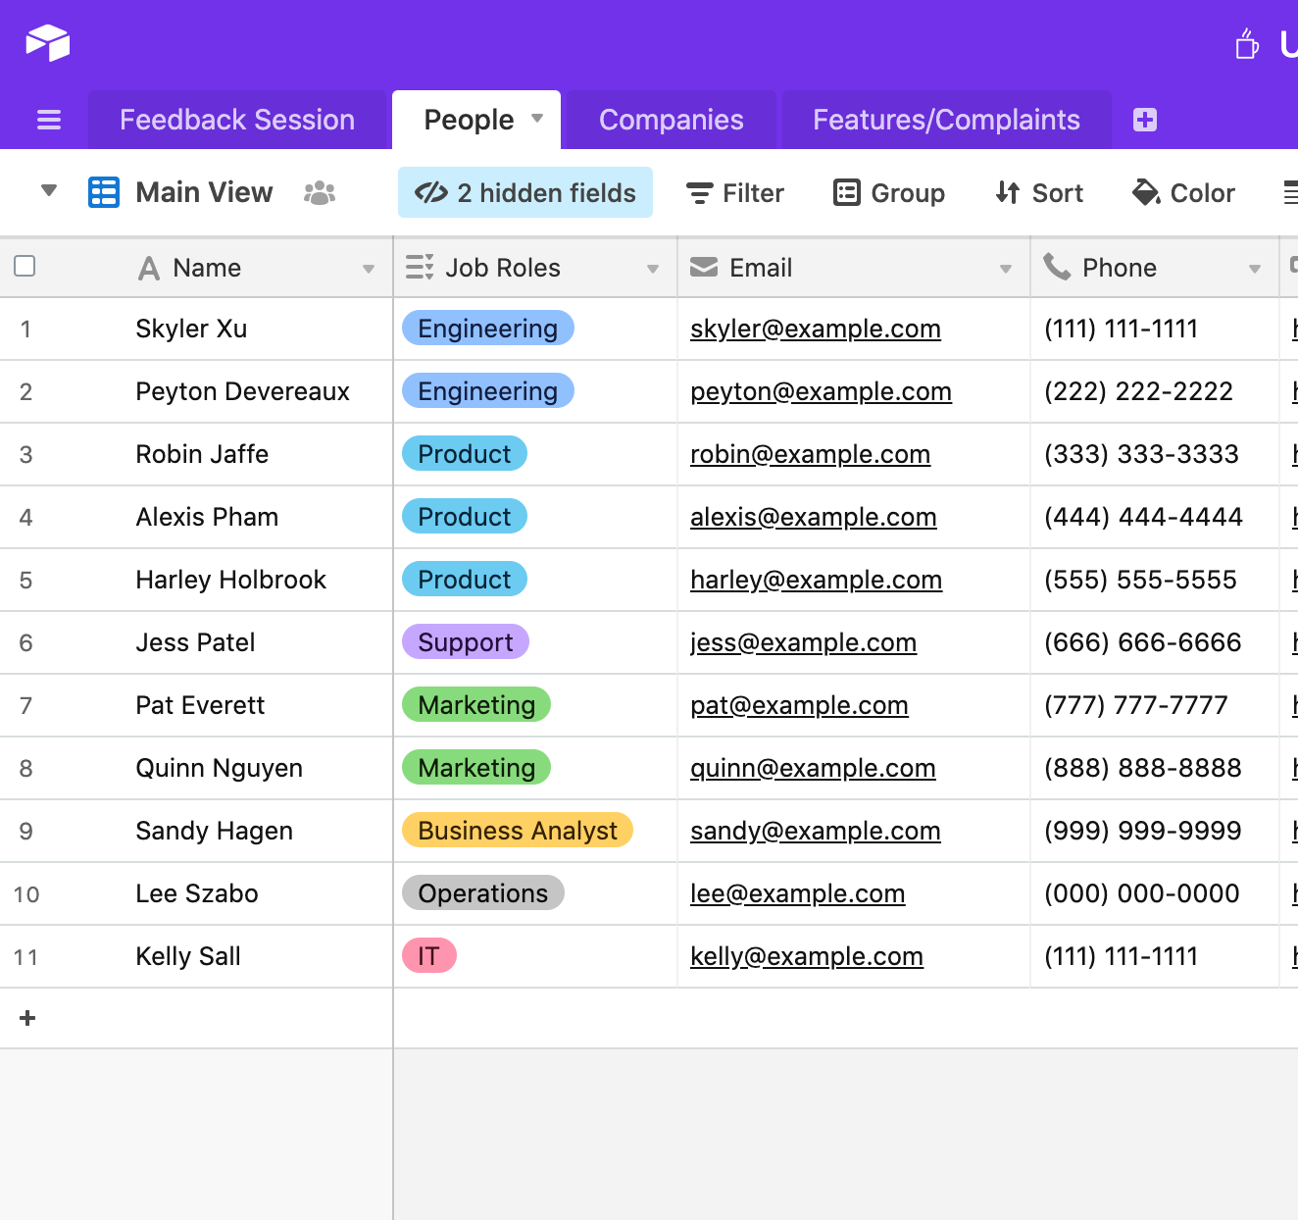Image resolution: width=1298 pixels, height=1220 pixels.
Task: Switch to the Companies tab
Action: (672, 120)
